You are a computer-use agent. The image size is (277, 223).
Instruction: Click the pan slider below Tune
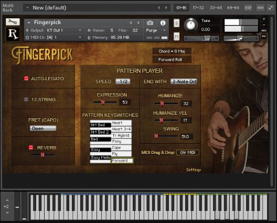coord(201,38)
